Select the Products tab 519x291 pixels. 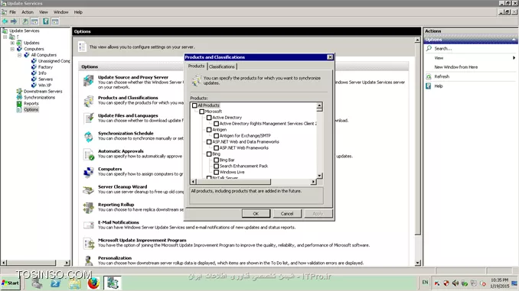coord(196,66)
